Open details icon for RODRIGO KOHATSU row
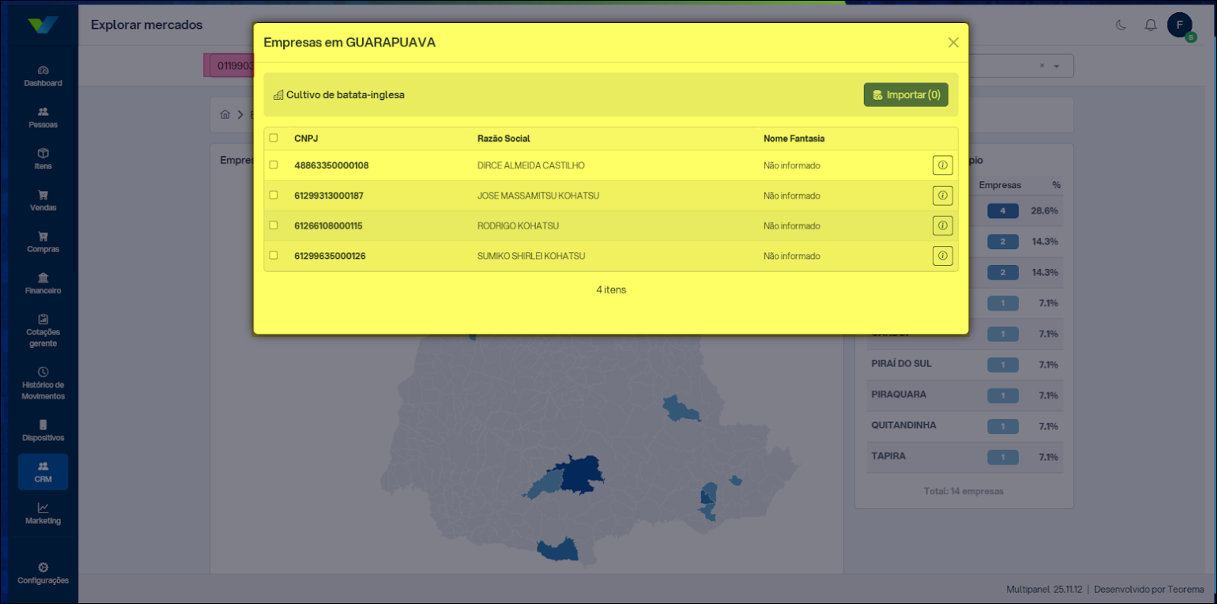Screen dimensions: 1217x604 point(942,226)
